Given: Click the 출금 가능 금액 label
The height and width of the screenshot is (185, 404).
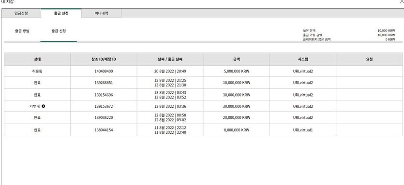Looking at the screenshot, I should pyautogui.click(x=312, y=35).
